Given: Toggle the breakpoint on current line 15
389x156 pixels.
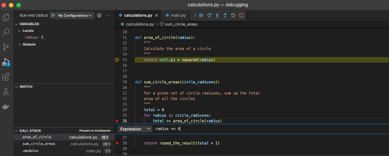Looking at the screenshot, I should point(117,60).
